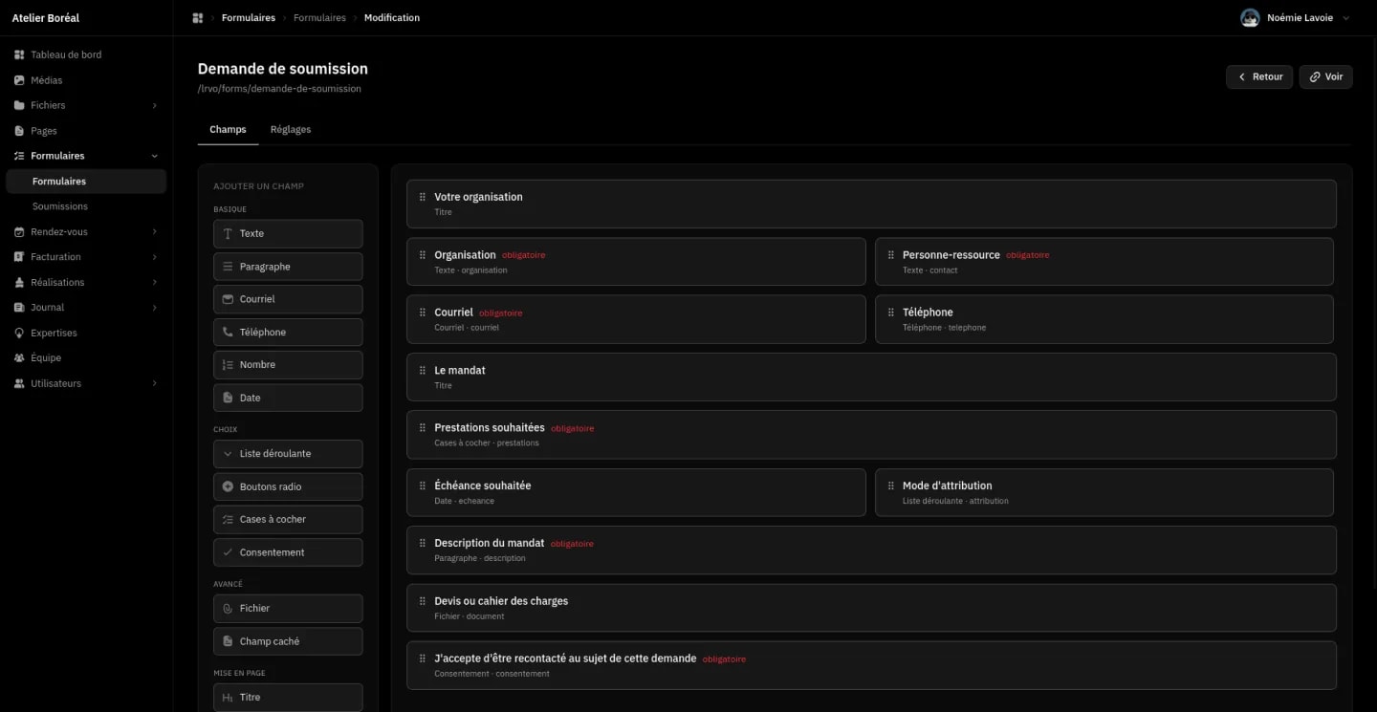
Task: Click the Journal icon in sidebar
Action: pos(19,308)
